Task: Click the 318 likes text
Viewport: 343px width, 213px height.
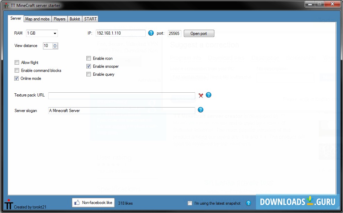Action: tap(125, 203)
